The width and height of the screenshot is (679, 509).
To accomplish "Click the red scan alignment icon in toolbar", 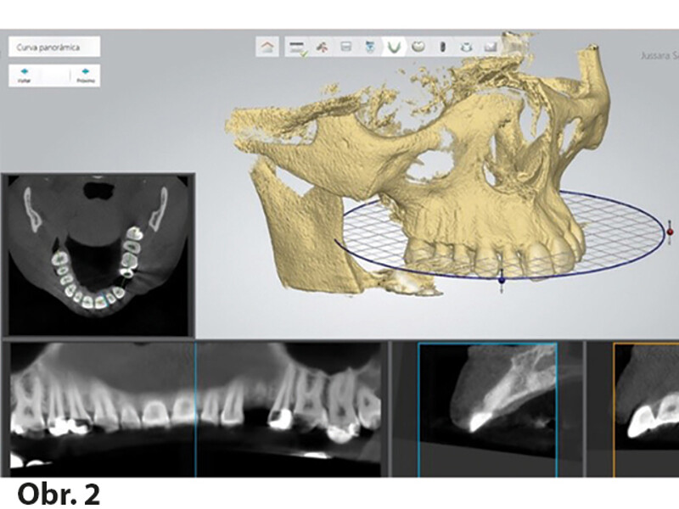I will point(323,48).
